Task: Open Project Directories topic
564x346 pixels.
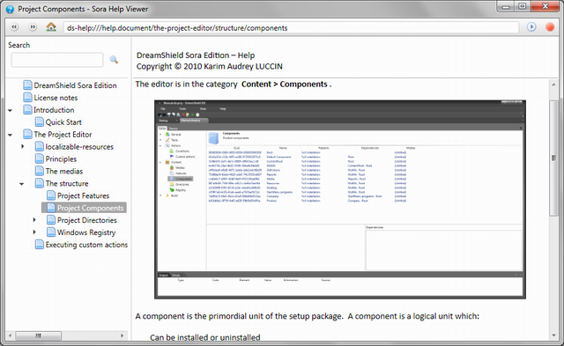Action: tap(87, 220)
